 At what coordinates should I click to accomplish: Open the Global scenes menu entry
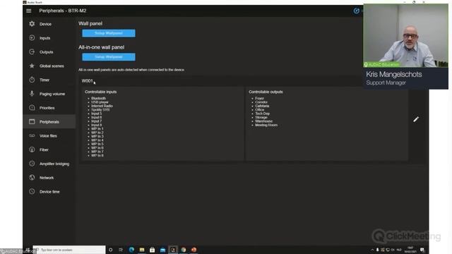click(52, 66)
